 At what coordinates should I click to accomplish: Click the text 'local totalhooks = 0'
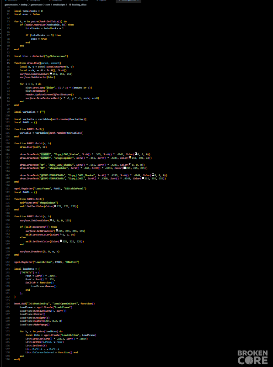point(28,11)
